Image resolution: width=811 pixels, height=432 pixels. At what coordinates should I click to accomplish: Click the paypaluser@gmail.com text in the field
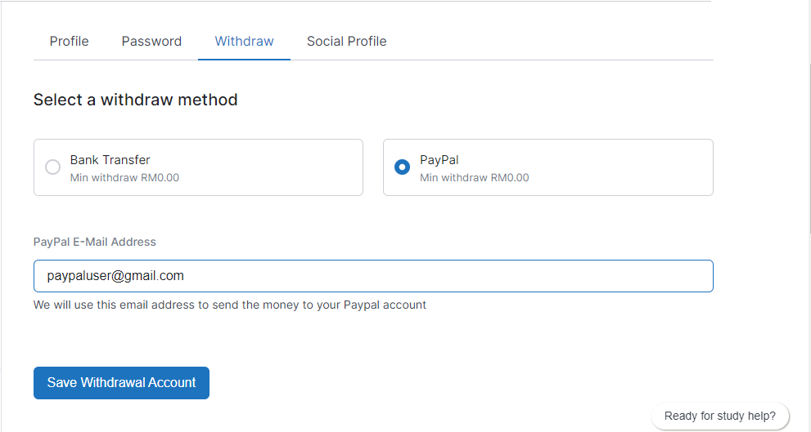coord(115,276)
